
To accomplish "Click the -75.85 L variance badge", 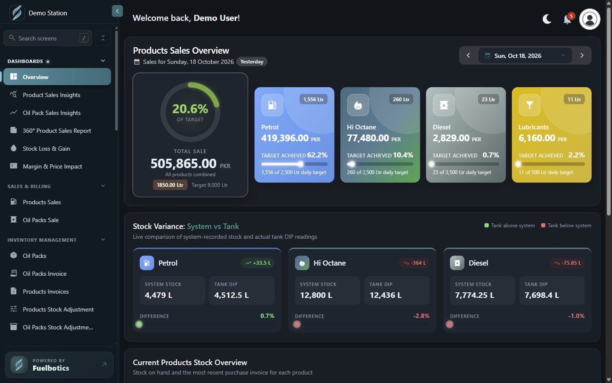I will (567, 263).
